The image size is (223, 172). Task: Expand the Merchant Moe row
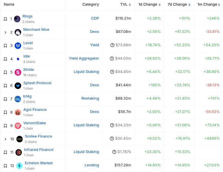click(5, 32)
